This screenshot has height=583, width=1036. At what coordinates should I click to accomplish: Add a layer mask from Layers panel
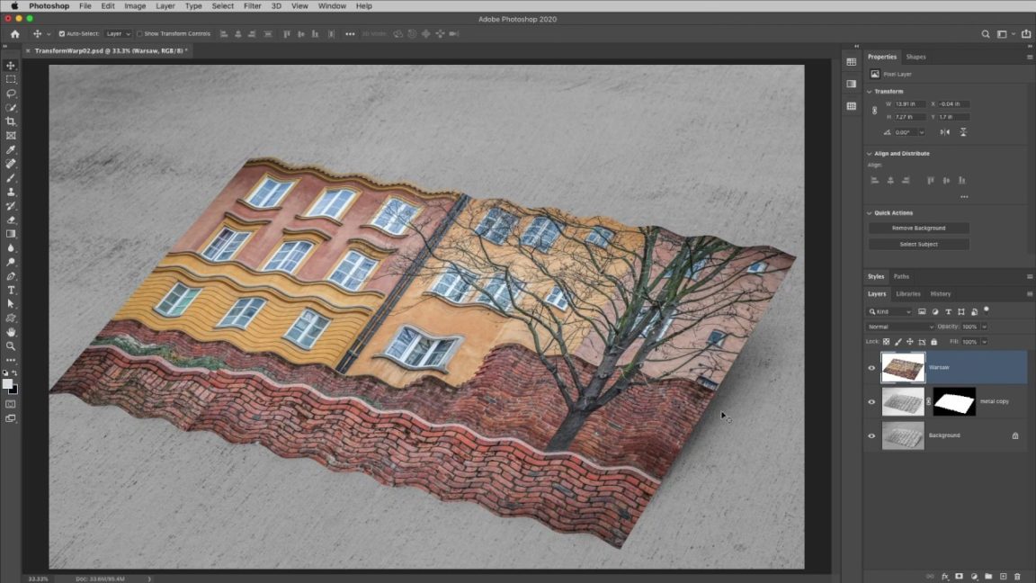959,576
